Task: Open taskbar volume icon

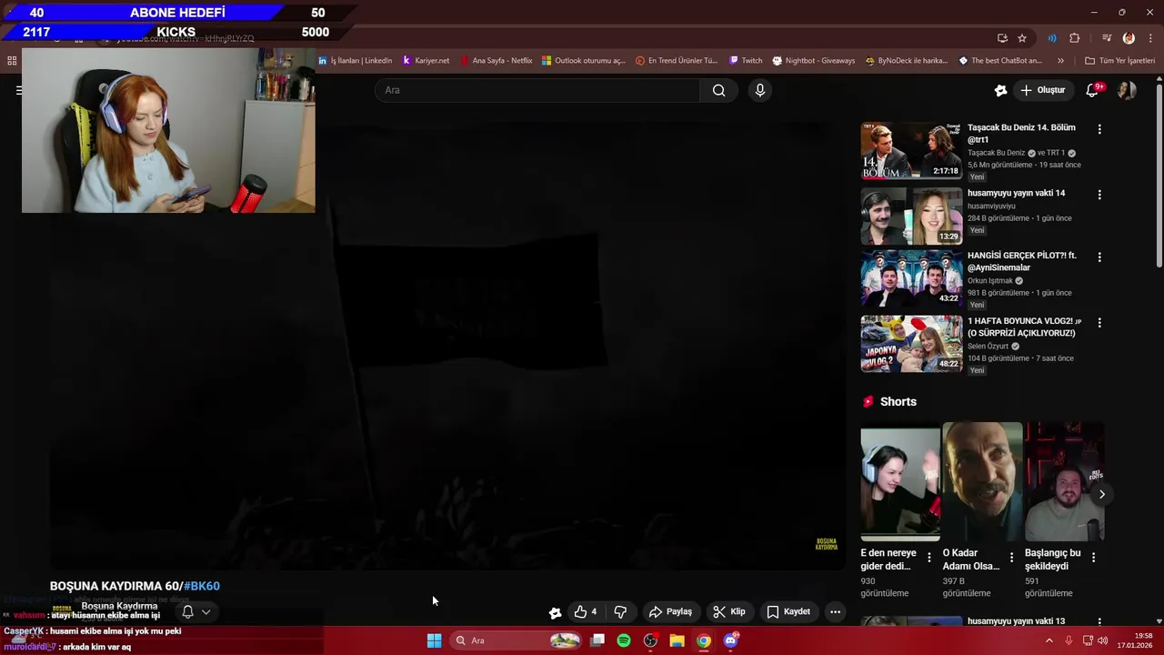Action: tap(1102, 640)
